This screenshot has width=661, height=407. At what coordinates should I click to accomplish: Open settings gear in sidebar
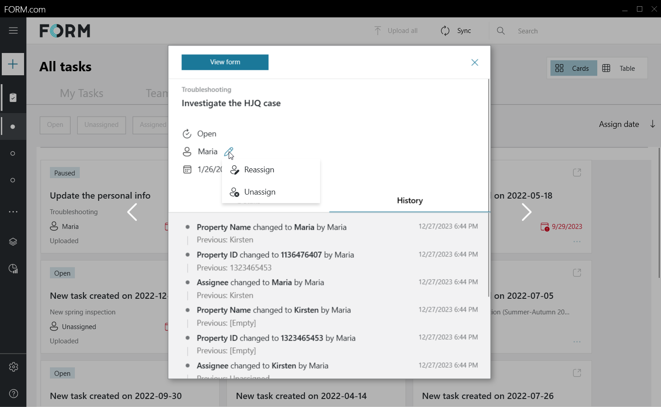(x=13, y=366)
